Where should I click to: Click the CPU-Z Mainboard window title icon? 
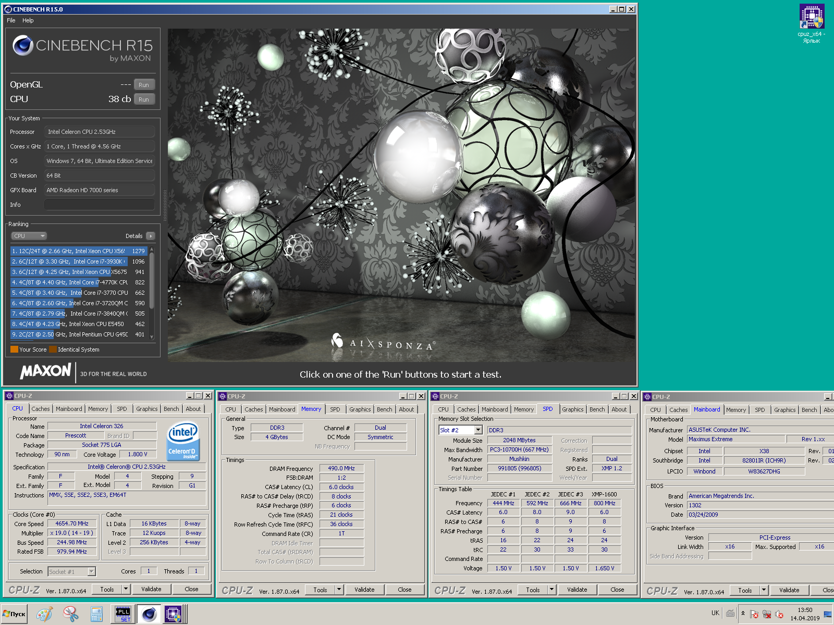(647, 397)
